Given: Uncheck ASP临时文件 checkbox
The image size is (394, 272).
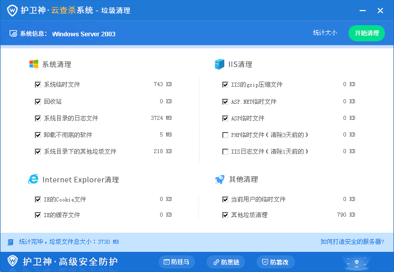Looking at the screenshot, I should pyautogui.click(x=225, y=118).
